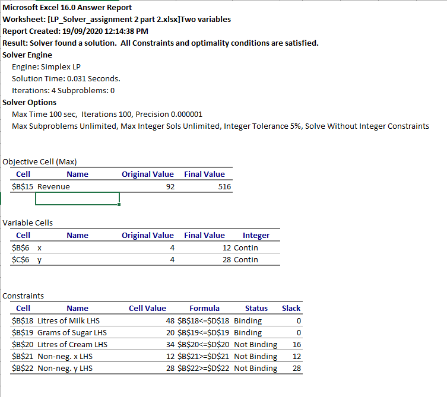Select the $B$15 objective cell reference
The height and width of the screenshot is (397, 447).
(x=23, y=187)
